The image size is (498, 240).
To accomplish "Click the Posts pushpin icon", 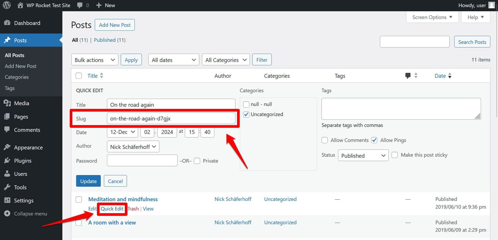I will pos(7,40).
